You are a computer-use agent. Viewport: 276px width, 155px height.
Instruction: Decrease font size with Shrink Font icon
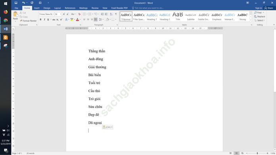pyautogui.click(x=67, y=14)
